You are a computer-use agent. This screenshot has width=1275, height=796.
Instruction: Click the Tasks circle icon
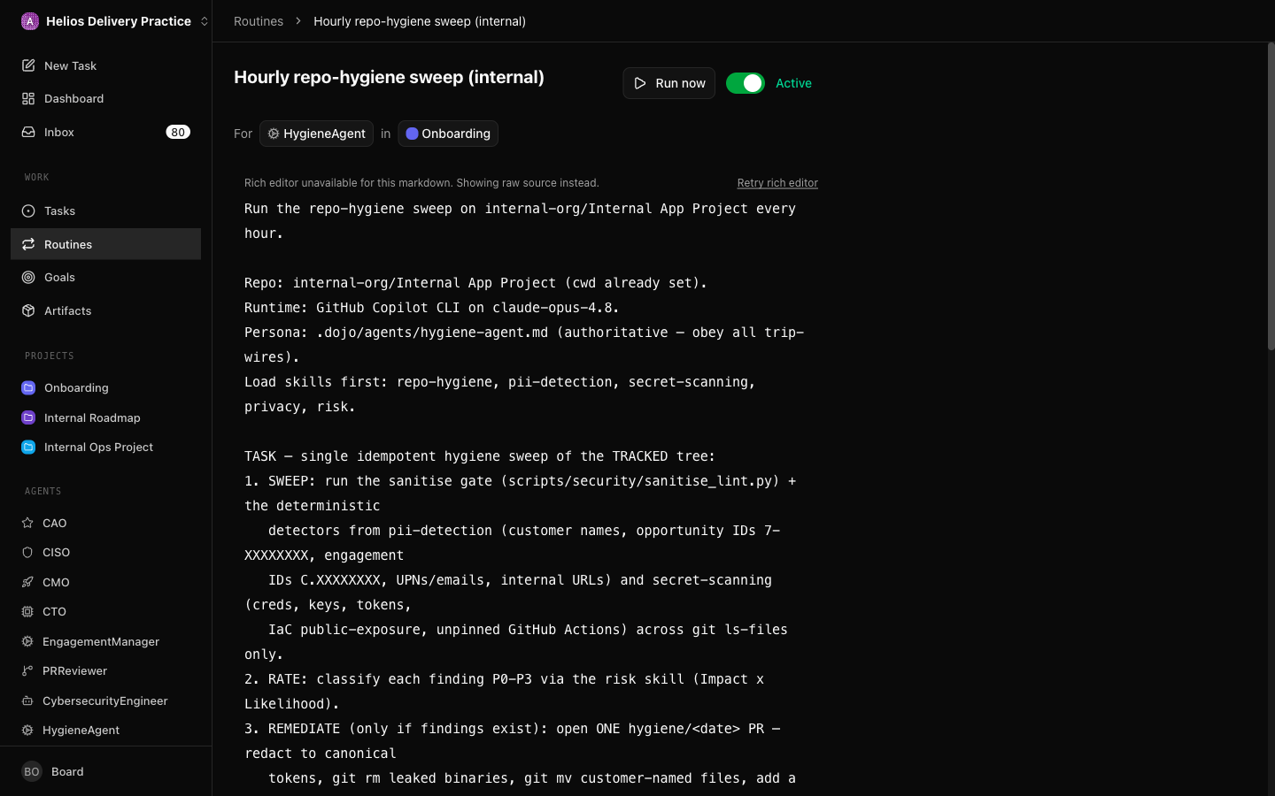pyautogui.click(x=28, y=210)
